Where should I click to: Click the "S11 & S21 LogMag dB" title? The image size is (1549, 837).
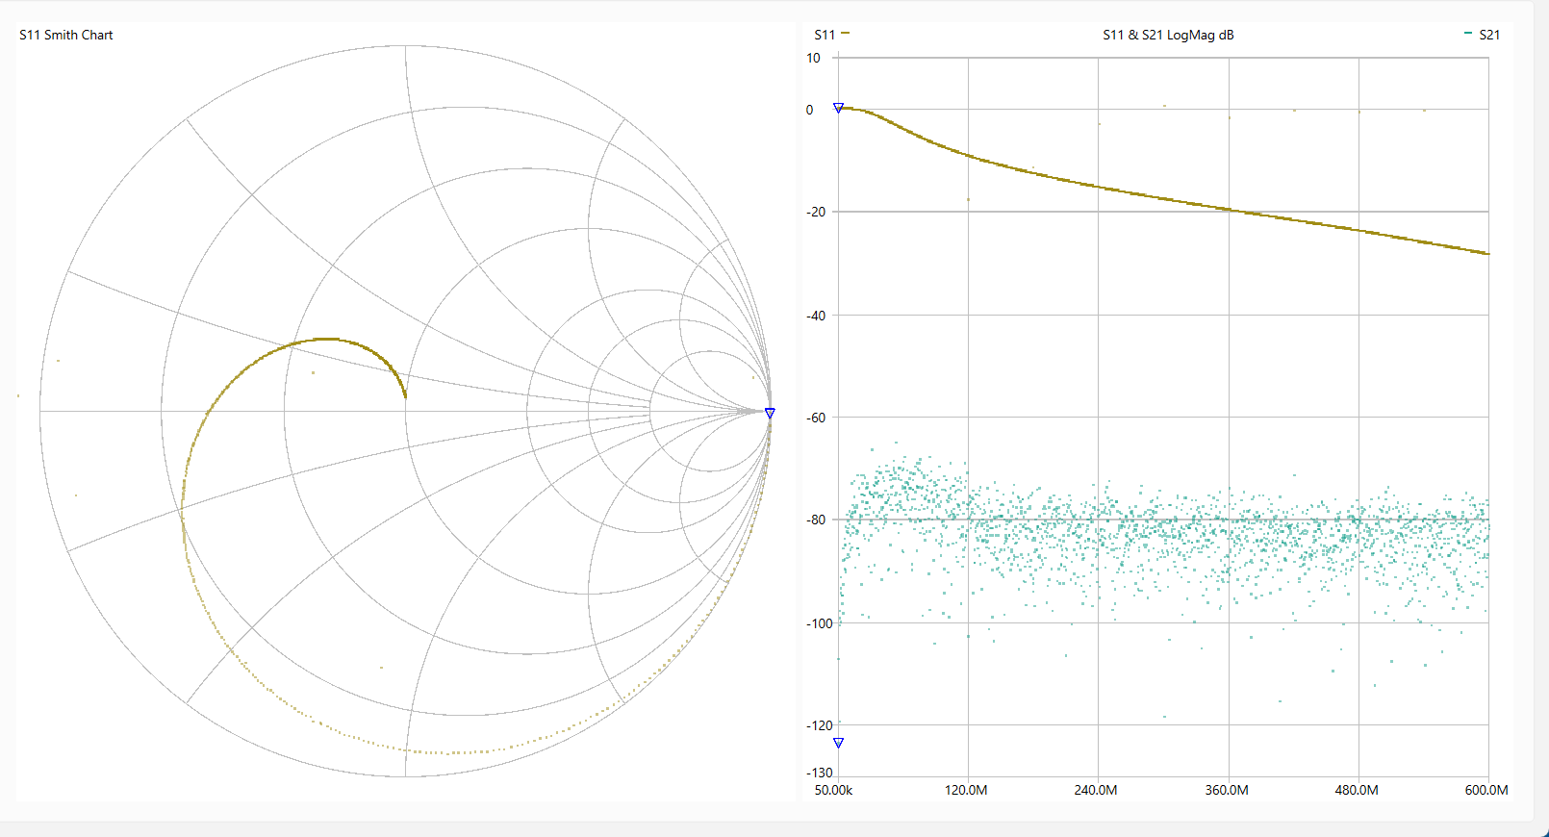pos(1168,35)
